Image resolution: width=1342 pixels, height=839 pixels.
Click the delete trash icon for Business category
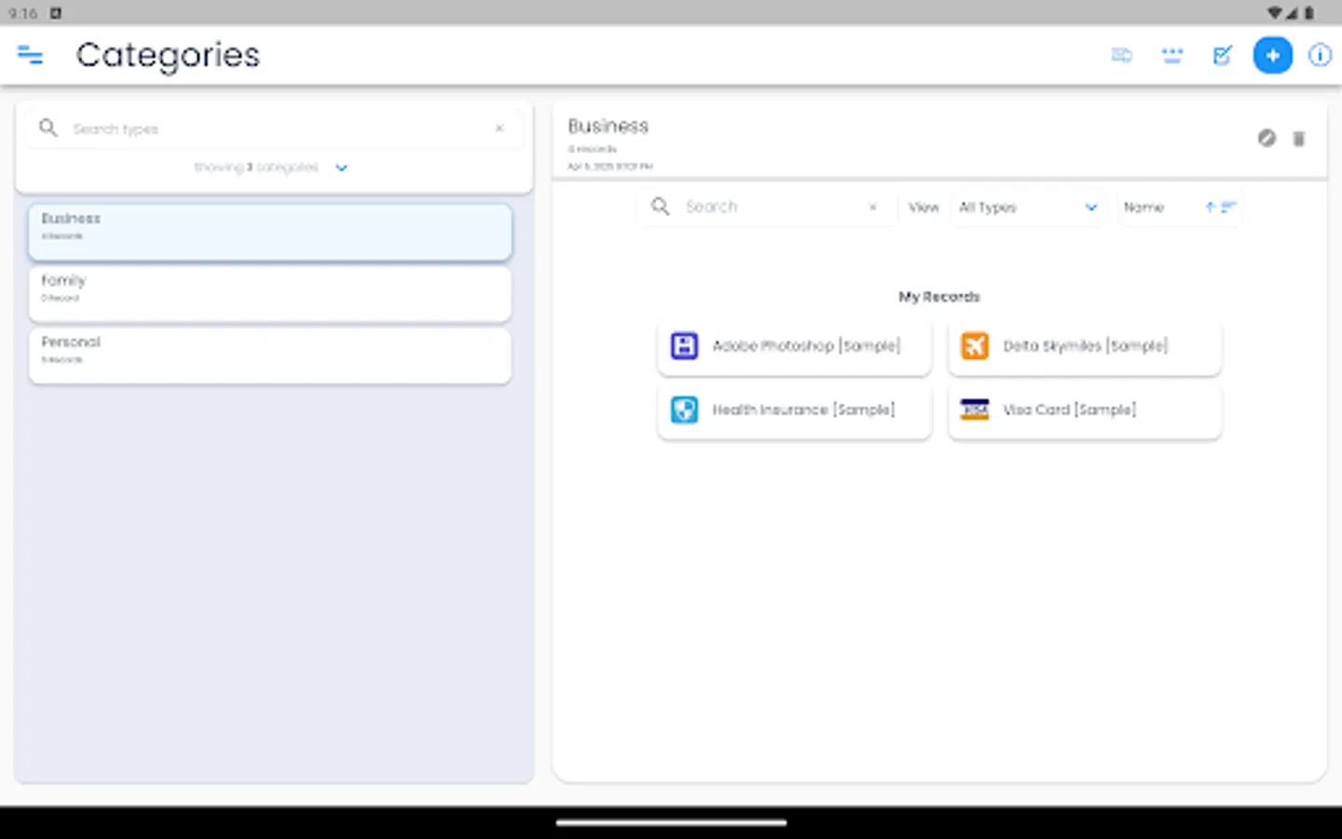[x=1299, y=138]
